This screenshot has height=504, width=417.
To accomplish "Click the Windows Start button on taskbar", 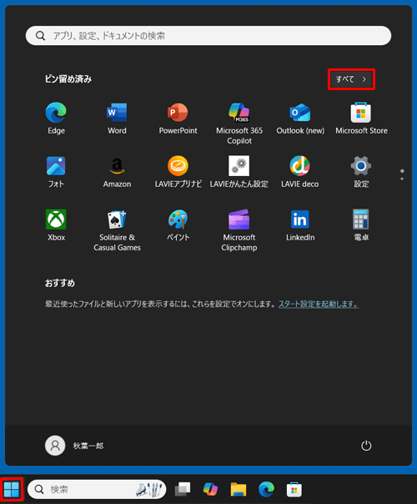I will [x=12, y=490].
